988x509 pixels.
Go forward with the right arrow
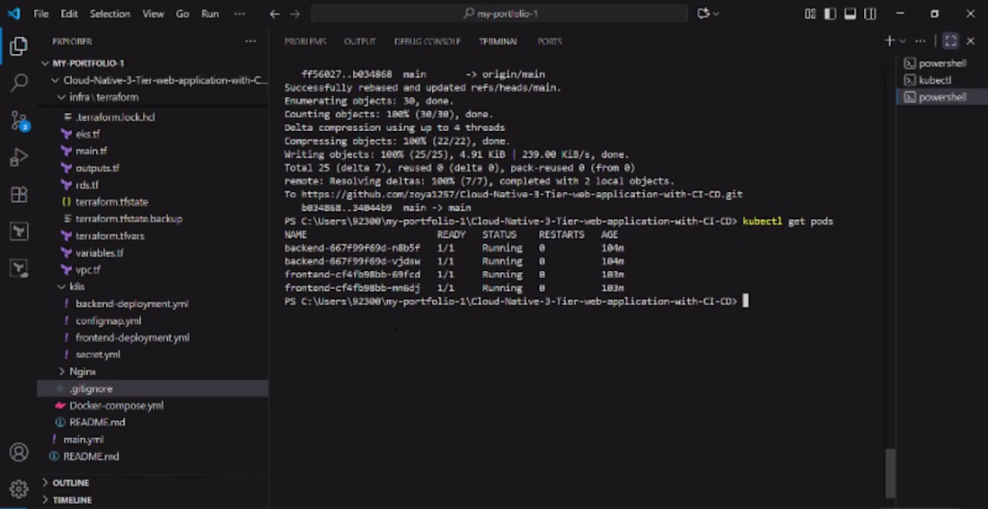tap(295, 13)
